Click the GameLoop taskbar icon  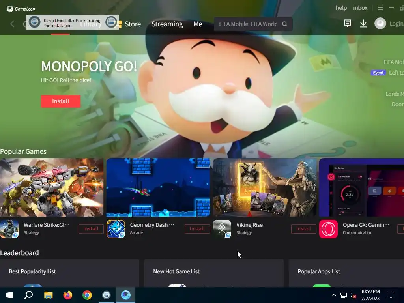coord(126,295)
